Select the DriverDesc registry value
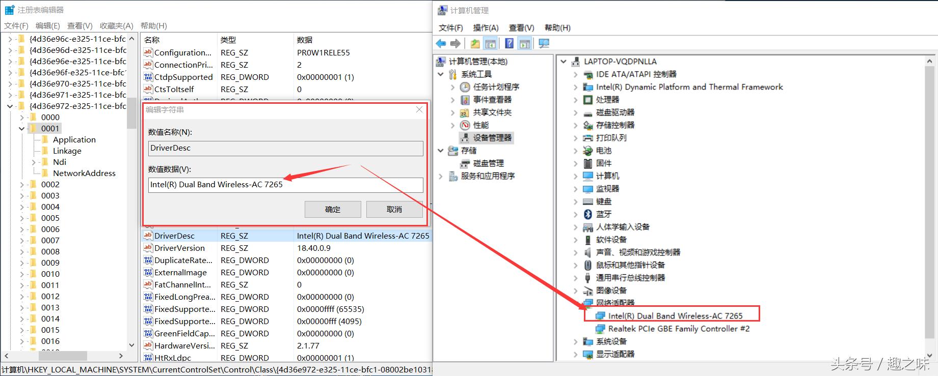Image resolution: width=938 pixels, height=376 pixels. 174,236
